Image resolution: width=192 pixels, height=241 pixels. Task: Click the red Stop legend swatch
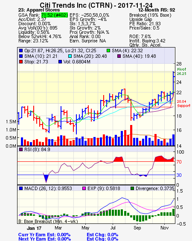(21, 62)
